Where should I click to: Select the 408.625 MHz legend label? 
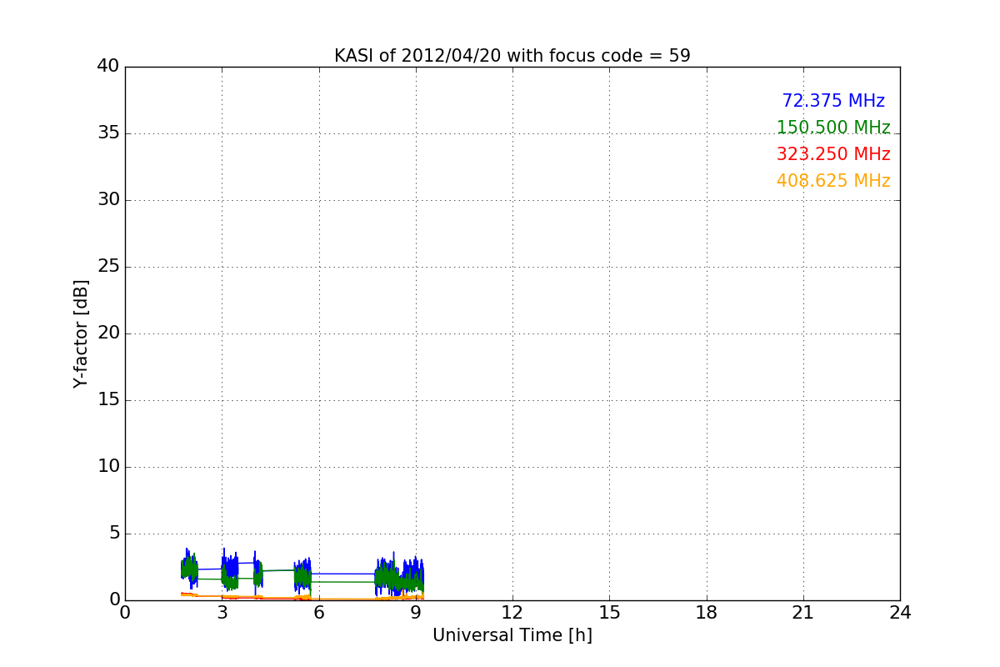tap(833, 181)
